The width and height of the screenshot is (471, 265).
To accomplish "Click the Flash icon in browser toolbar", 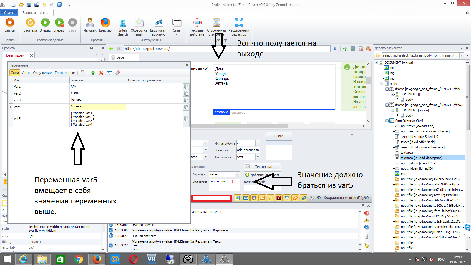I will (x=278, y=198).
